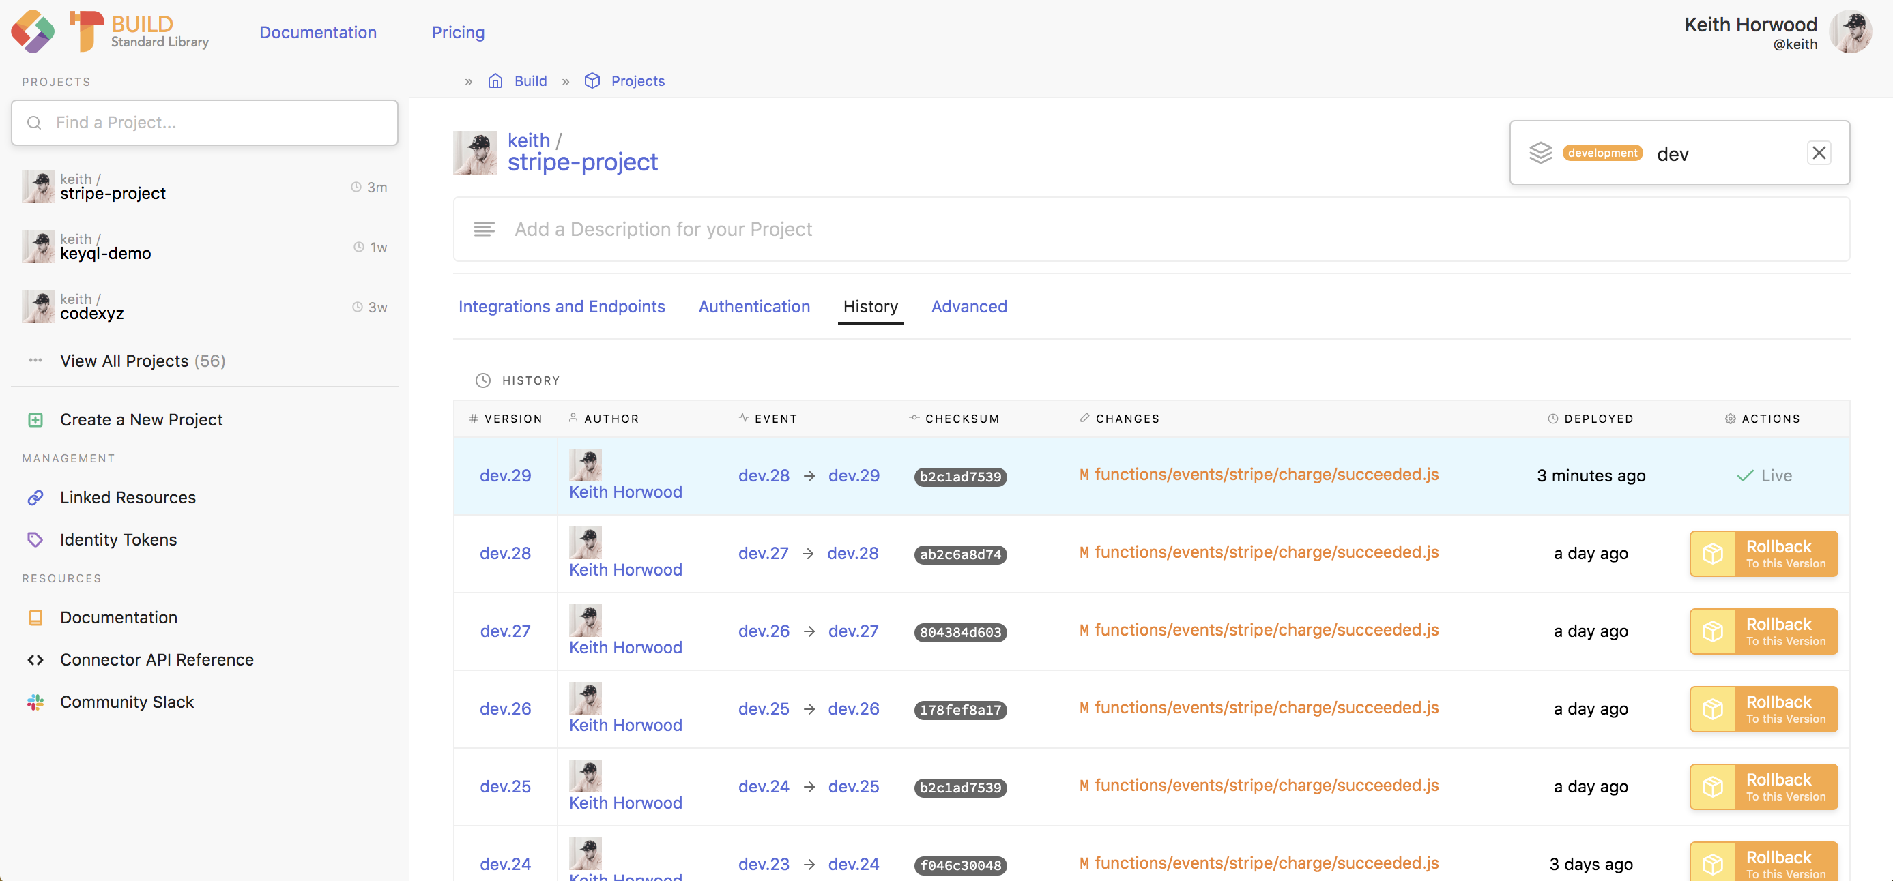Viewport: 1893px width, 881px height.
Task: Click the Projects cube icon in breadcrumb
Action: tap(592, 80)
